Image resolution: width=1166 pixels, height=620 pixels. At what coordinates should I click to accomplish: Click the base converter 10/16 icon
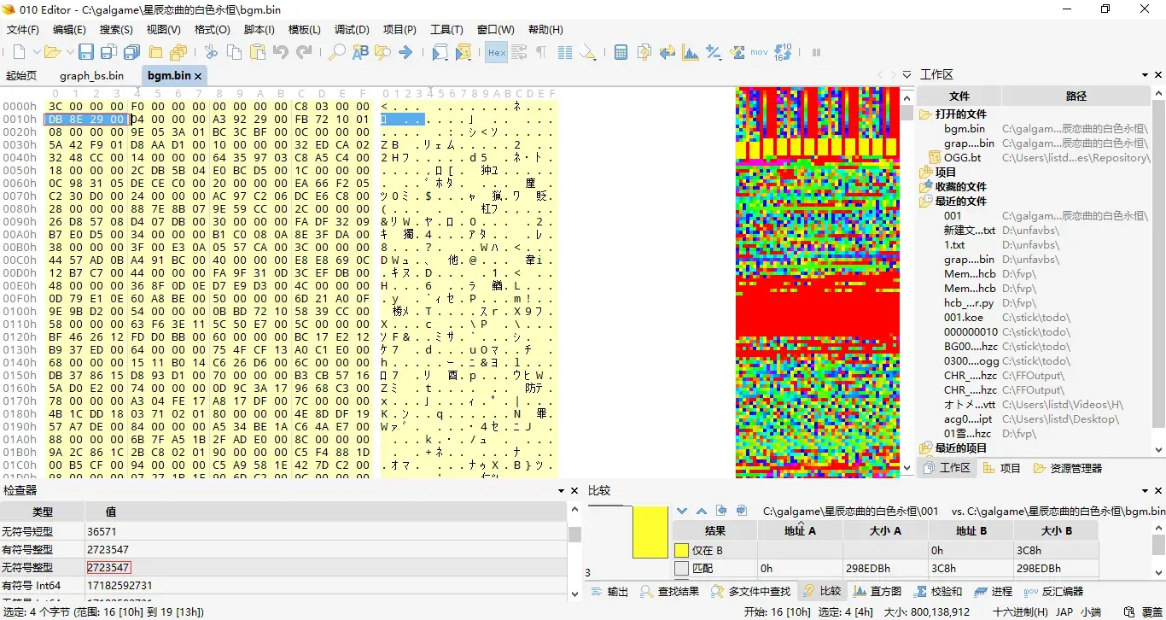(x=783, y=53)
